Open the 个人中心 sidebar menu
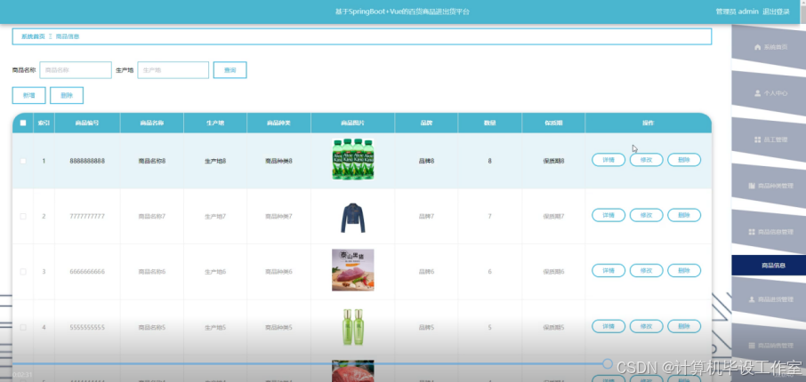Screen dimensions: 806x382 coord(769,93)
